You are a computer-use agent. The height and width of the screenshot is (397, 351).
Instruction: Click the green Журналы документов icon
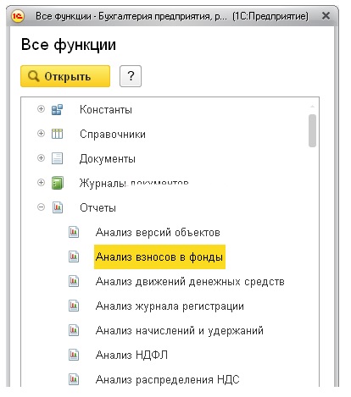(58, 183)
